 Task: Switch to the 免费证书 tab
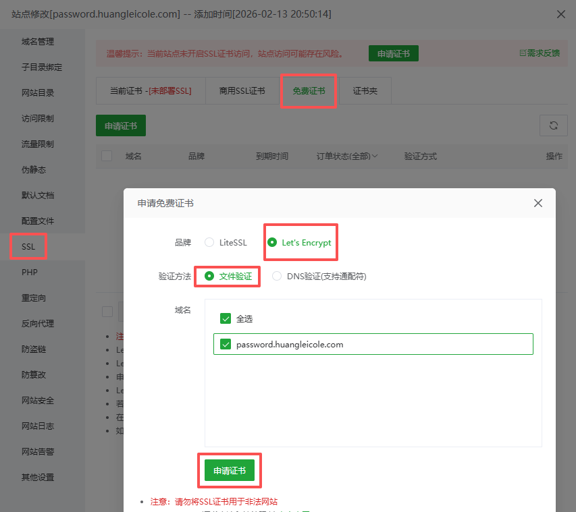tap(309, 91)
